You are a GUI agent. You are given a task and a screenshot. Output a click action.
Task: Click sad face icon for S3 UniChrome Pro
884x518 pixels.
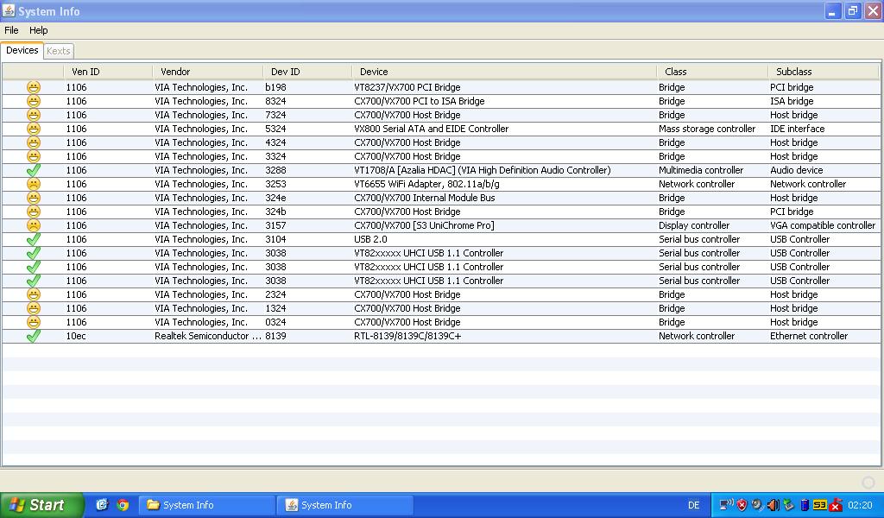coord(34,225)
